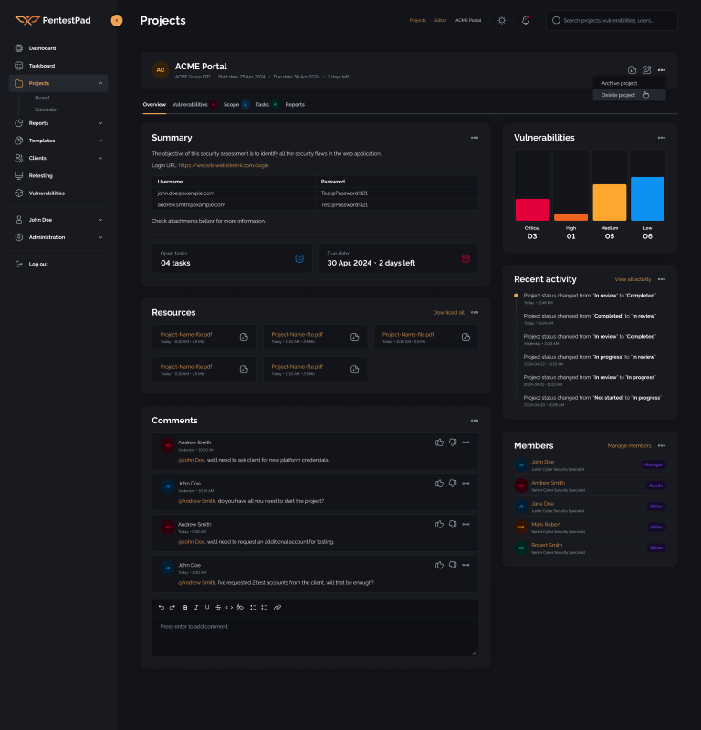The width and height of the screenshot is (701, 730).
Task: Click Manage members link
Action: (x=629, y=446)
